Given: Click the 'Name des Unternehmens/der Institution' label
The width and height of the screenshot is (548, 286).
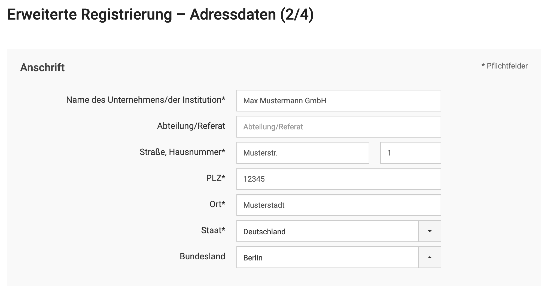Looking at the screenshot, I should pos(146,100).
